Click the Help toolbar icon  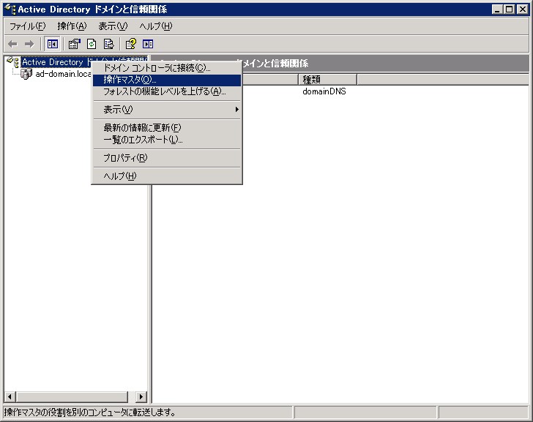click(x=131, y=44)
